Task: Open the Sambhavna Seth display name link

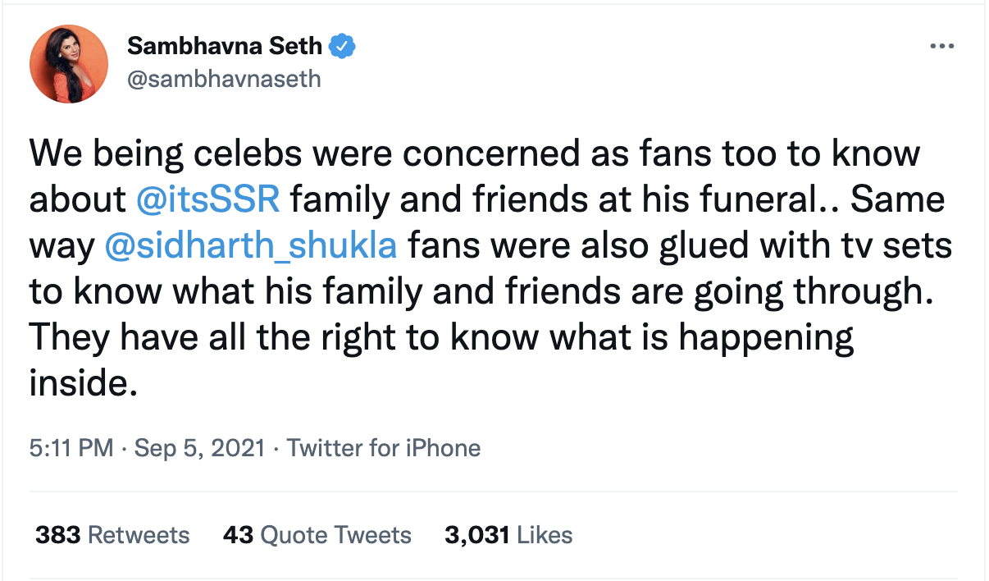Action: pos(226,47)
